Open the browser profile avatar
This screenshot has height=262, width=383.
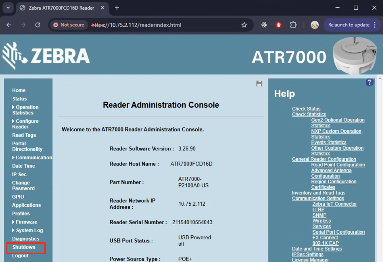315,25
